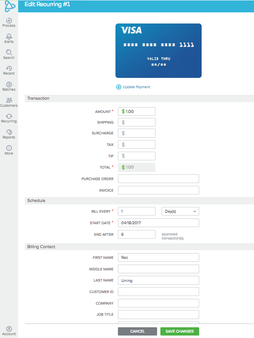Expand the Day(s) billing interval dropdown
The height and width of the screenshot is (338, 254).
180,211
